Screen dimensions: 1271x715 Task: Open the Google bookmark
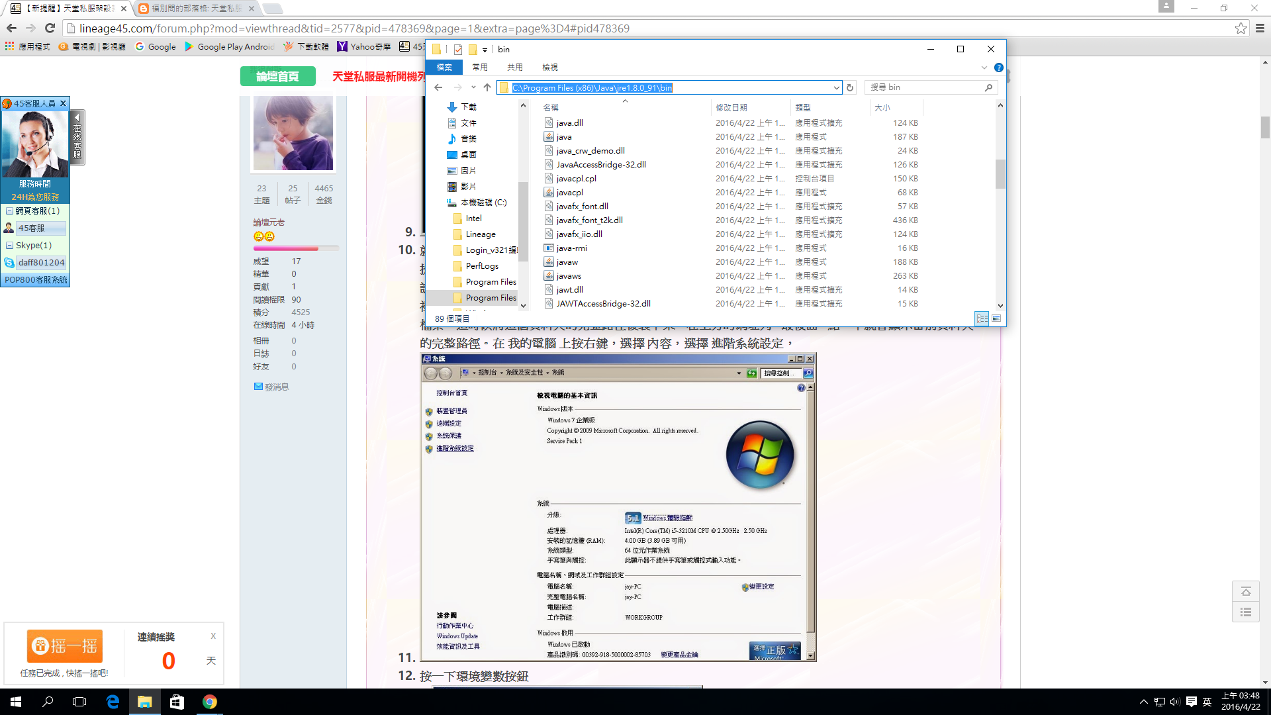pos(156,46)
